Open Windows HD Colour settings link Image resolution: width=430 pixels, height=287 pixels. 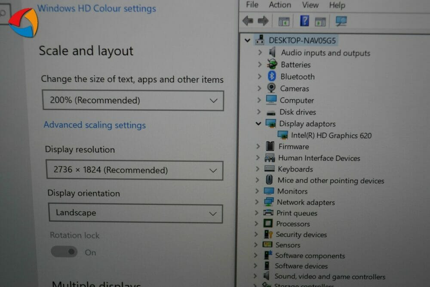[96, 8]
